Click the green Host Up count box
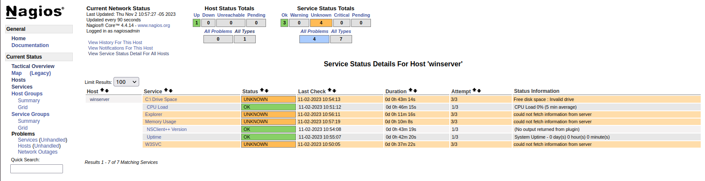705x181 pixels. [x=197, y=23]
